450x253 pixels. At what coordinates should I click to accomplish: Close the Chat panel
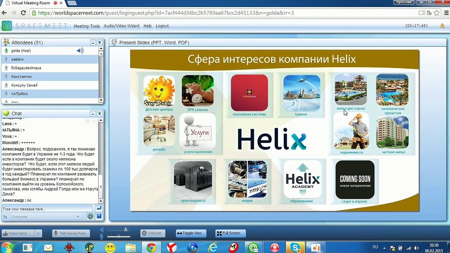99,113
